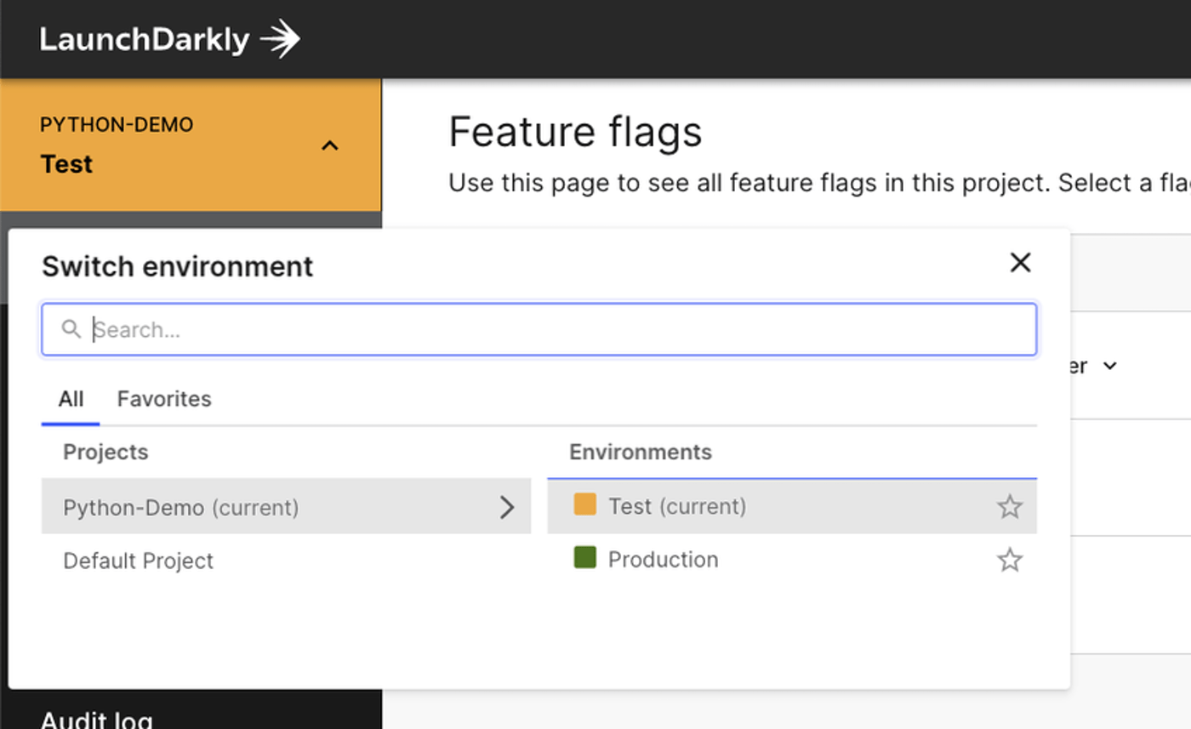This screenshot has width=1191, height=729.
Task: Click the orange Test environment color swatch
Action: (585, 504)
